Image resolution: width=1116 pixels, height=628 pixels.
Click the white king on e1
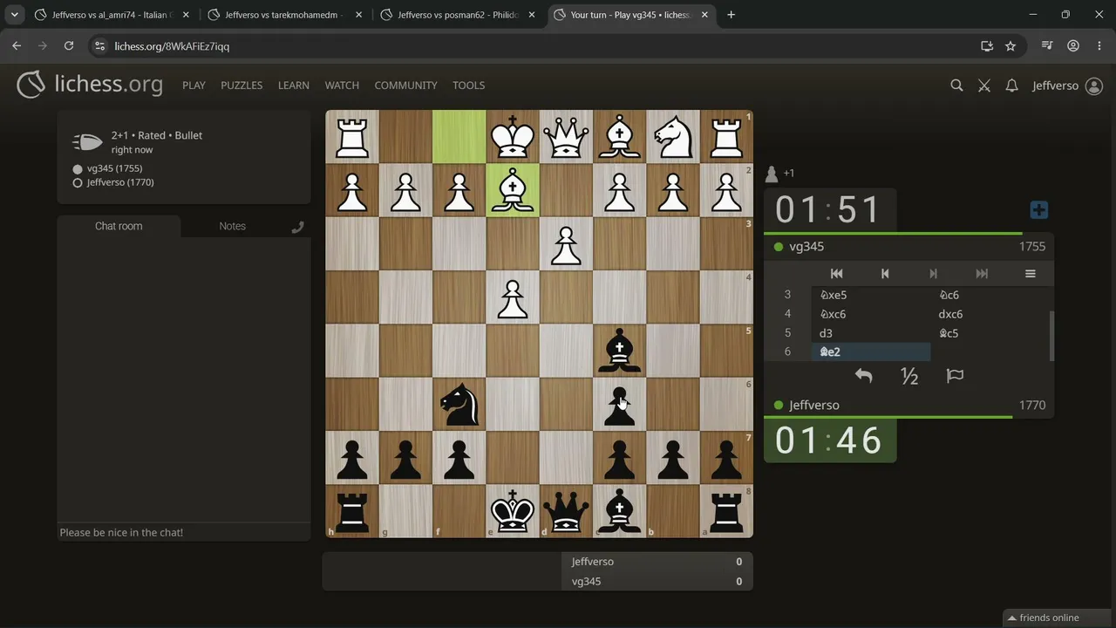(x=513, y=137)
